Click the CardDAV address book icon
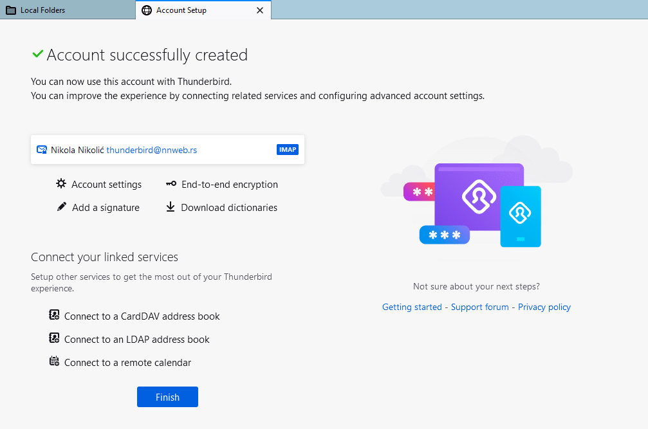This screenshot has height=429, width=648. click(55, 315)
